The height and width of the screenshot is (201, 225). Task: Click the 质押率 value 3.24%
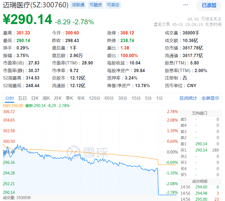(131, 78)
